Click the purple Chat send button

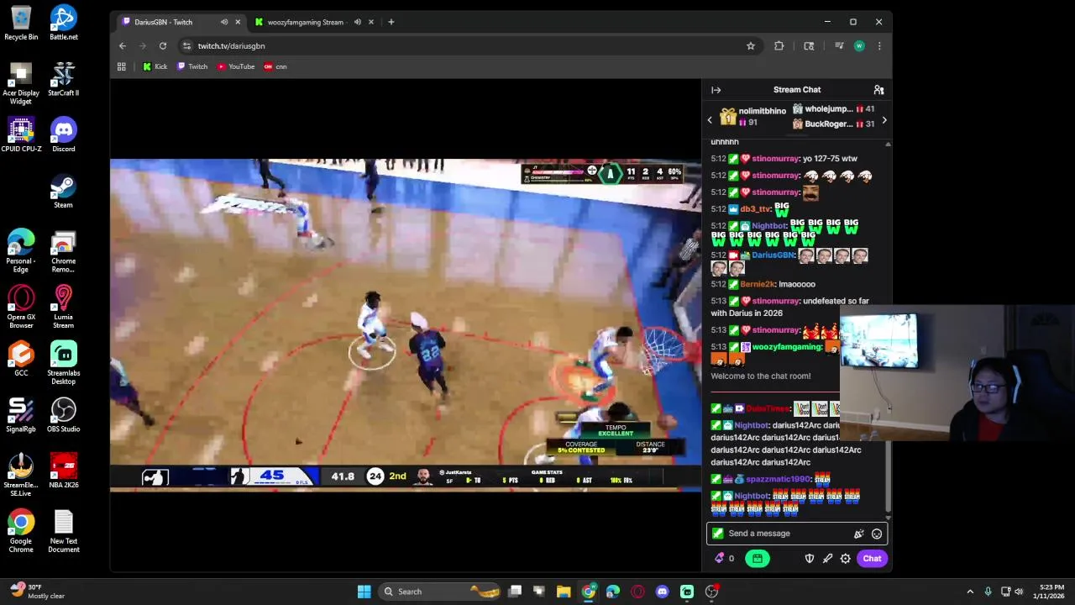[x=872, y=559]
